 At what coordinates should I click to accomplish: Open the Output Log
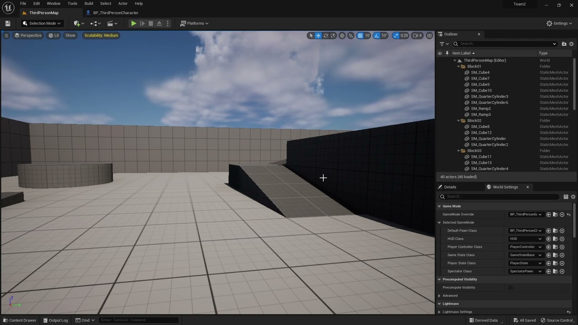pyautogui.click(x=56, y=320)
